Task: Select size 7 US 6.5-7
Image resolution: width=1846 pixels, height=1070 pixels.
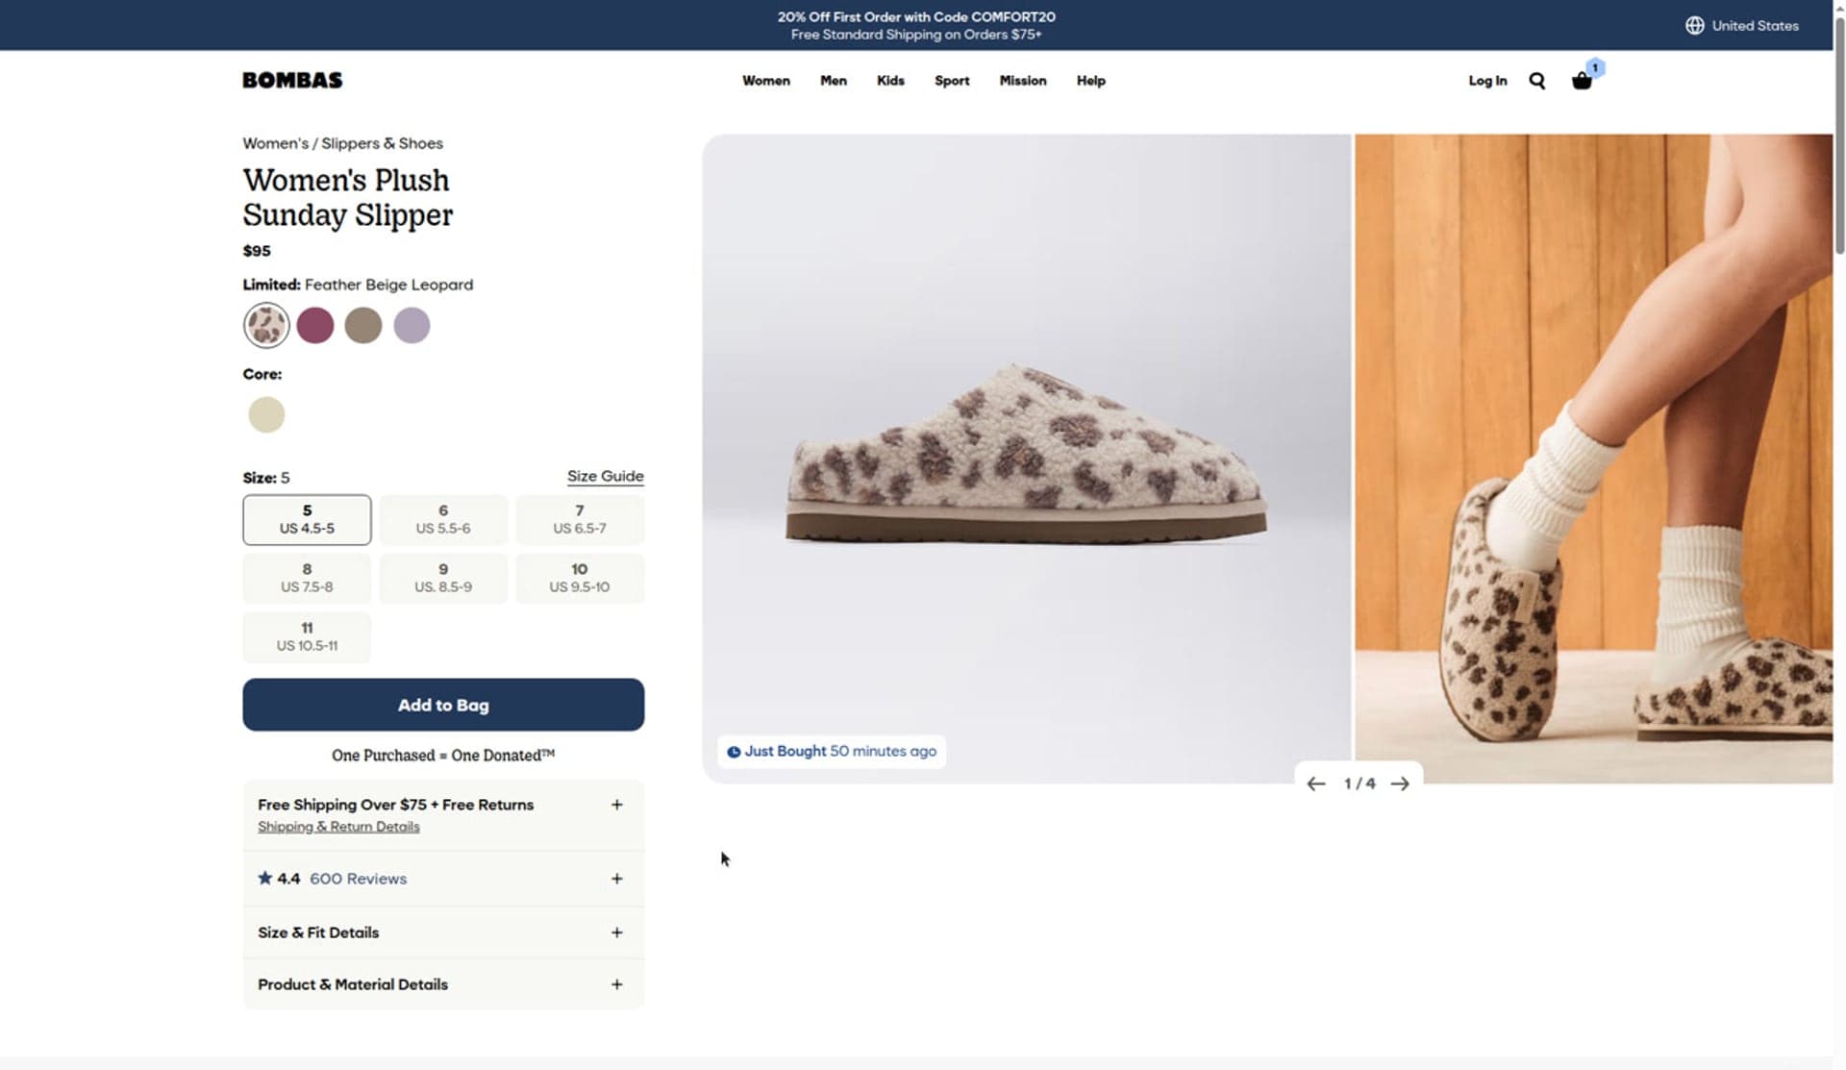Action: coord(580,520)
